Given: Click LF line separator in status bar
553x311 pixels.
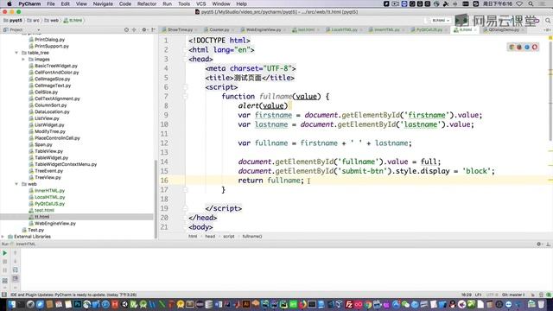Looking at the screenshot, I should click(x=478, y=295).
